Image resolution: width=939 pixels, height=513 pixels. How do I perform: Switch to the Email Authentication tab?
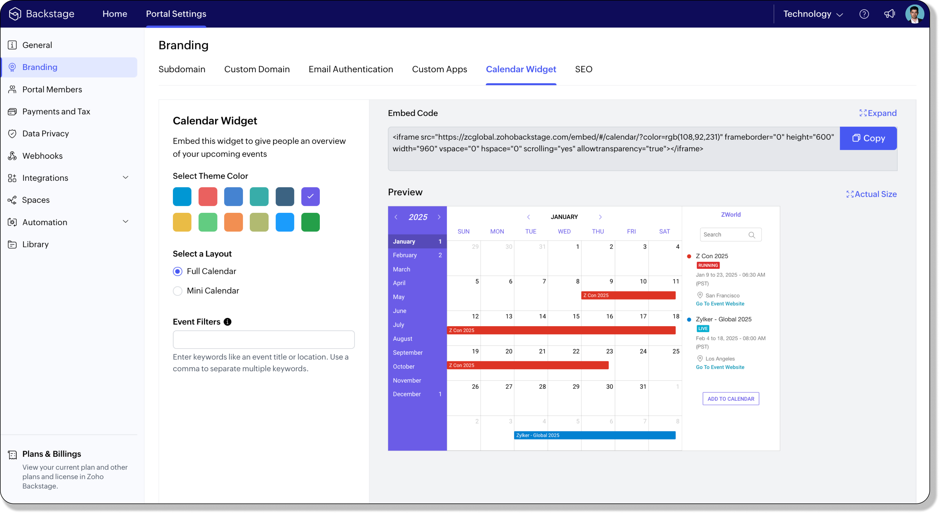pyautogui.click(x=351, y=69)
